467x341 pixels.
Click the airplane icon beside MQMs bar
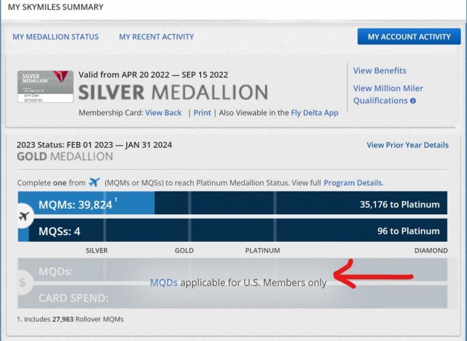(x=24, y=216)
